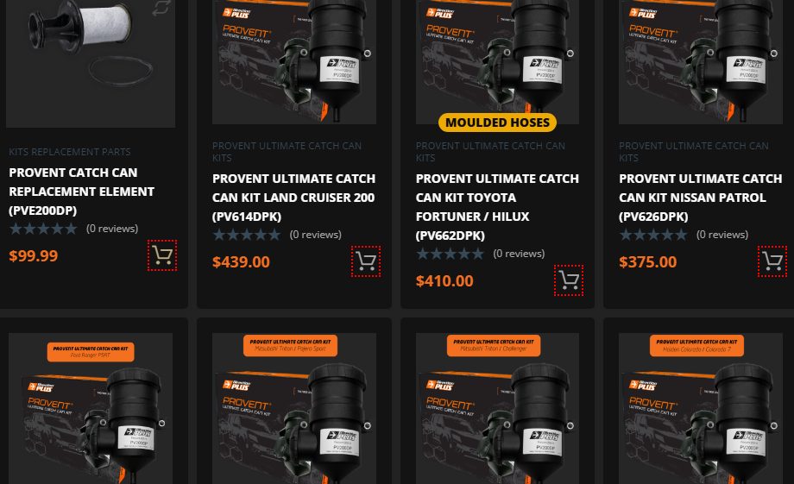Add Toyota Fortuner / Hilux kit to cart

pos(568,280)
